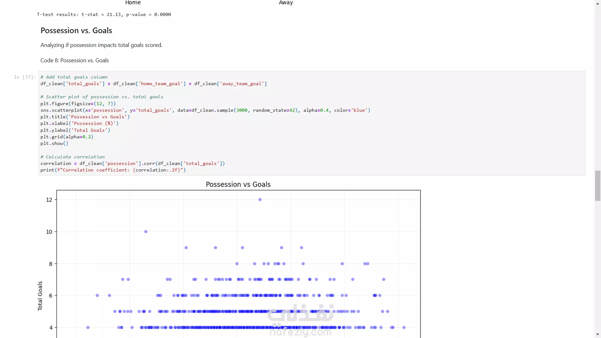The image size is (601, 338).
Task: Click the scrollbar up arrow
Action: point(598,3)
